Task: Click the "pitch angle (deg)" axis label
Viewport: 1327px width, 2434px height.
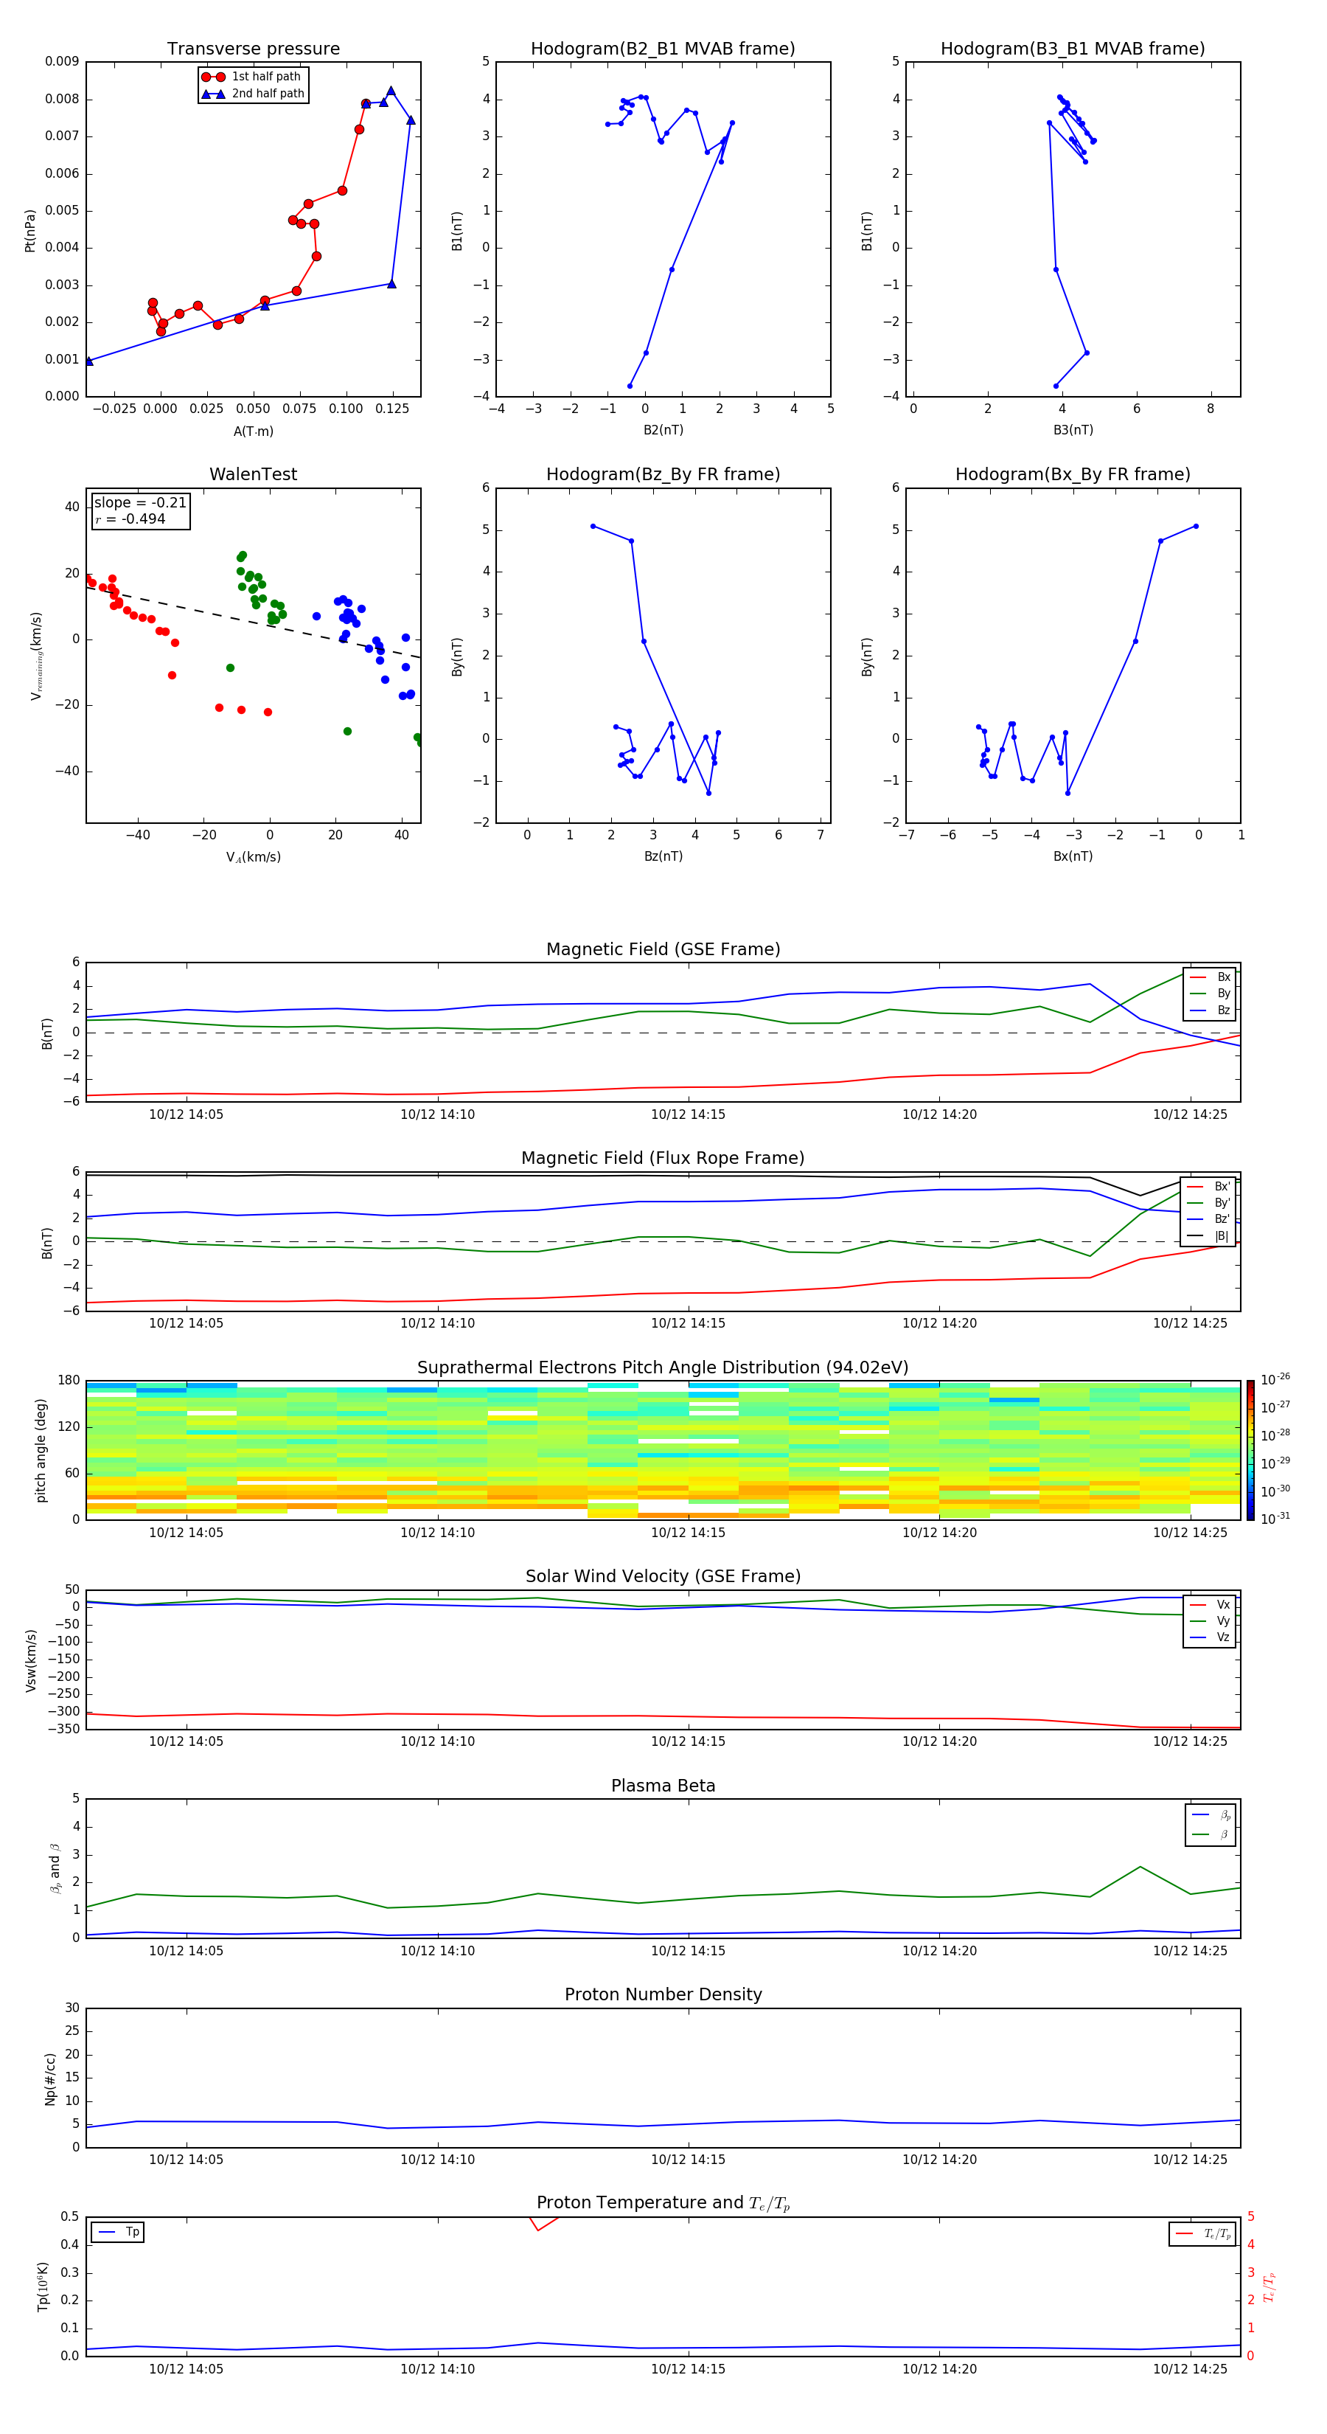Action: (41, 1450)
